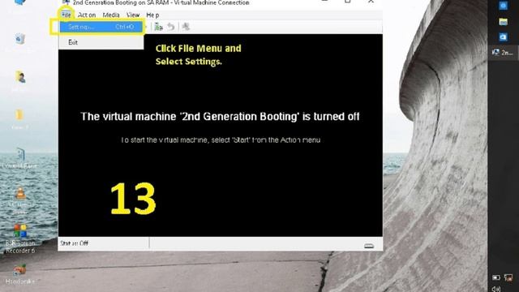Select Settings... in the File menu
Screen dimensions: 519x292
(101, 27)
